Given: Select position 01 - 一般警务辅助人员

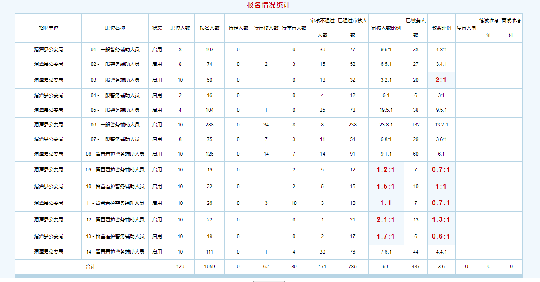Looking at the screenshot, I should click(x=115, y=50).
